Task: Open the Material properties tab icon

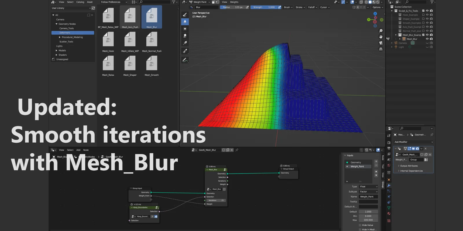Action: click(389, 214)
